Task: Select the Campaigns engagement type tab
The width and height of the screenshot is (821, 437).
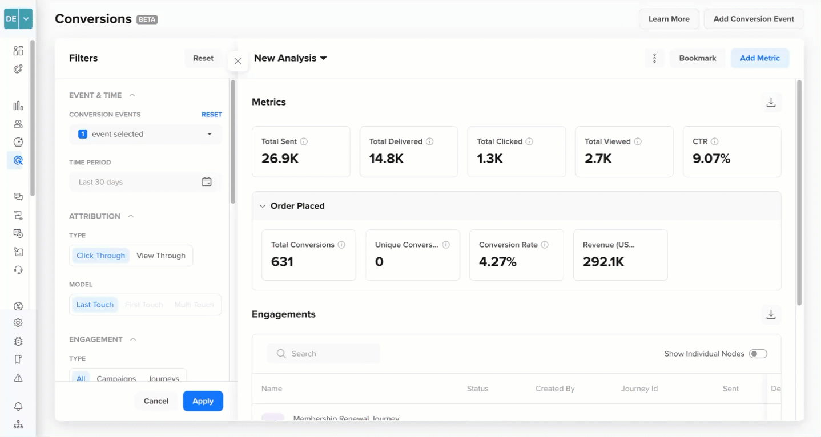Action: click(116, 378)
